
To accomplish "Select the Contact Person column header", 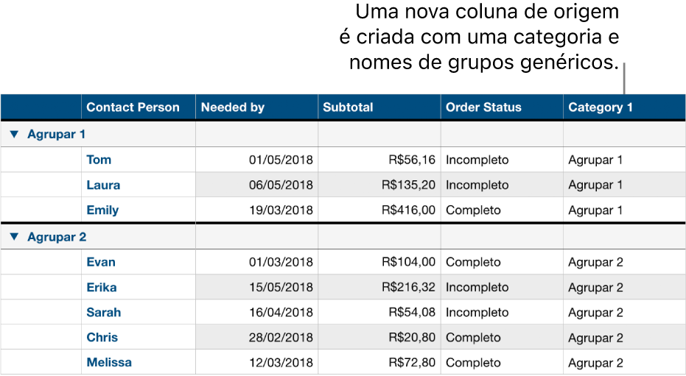I will click(133, 107).
